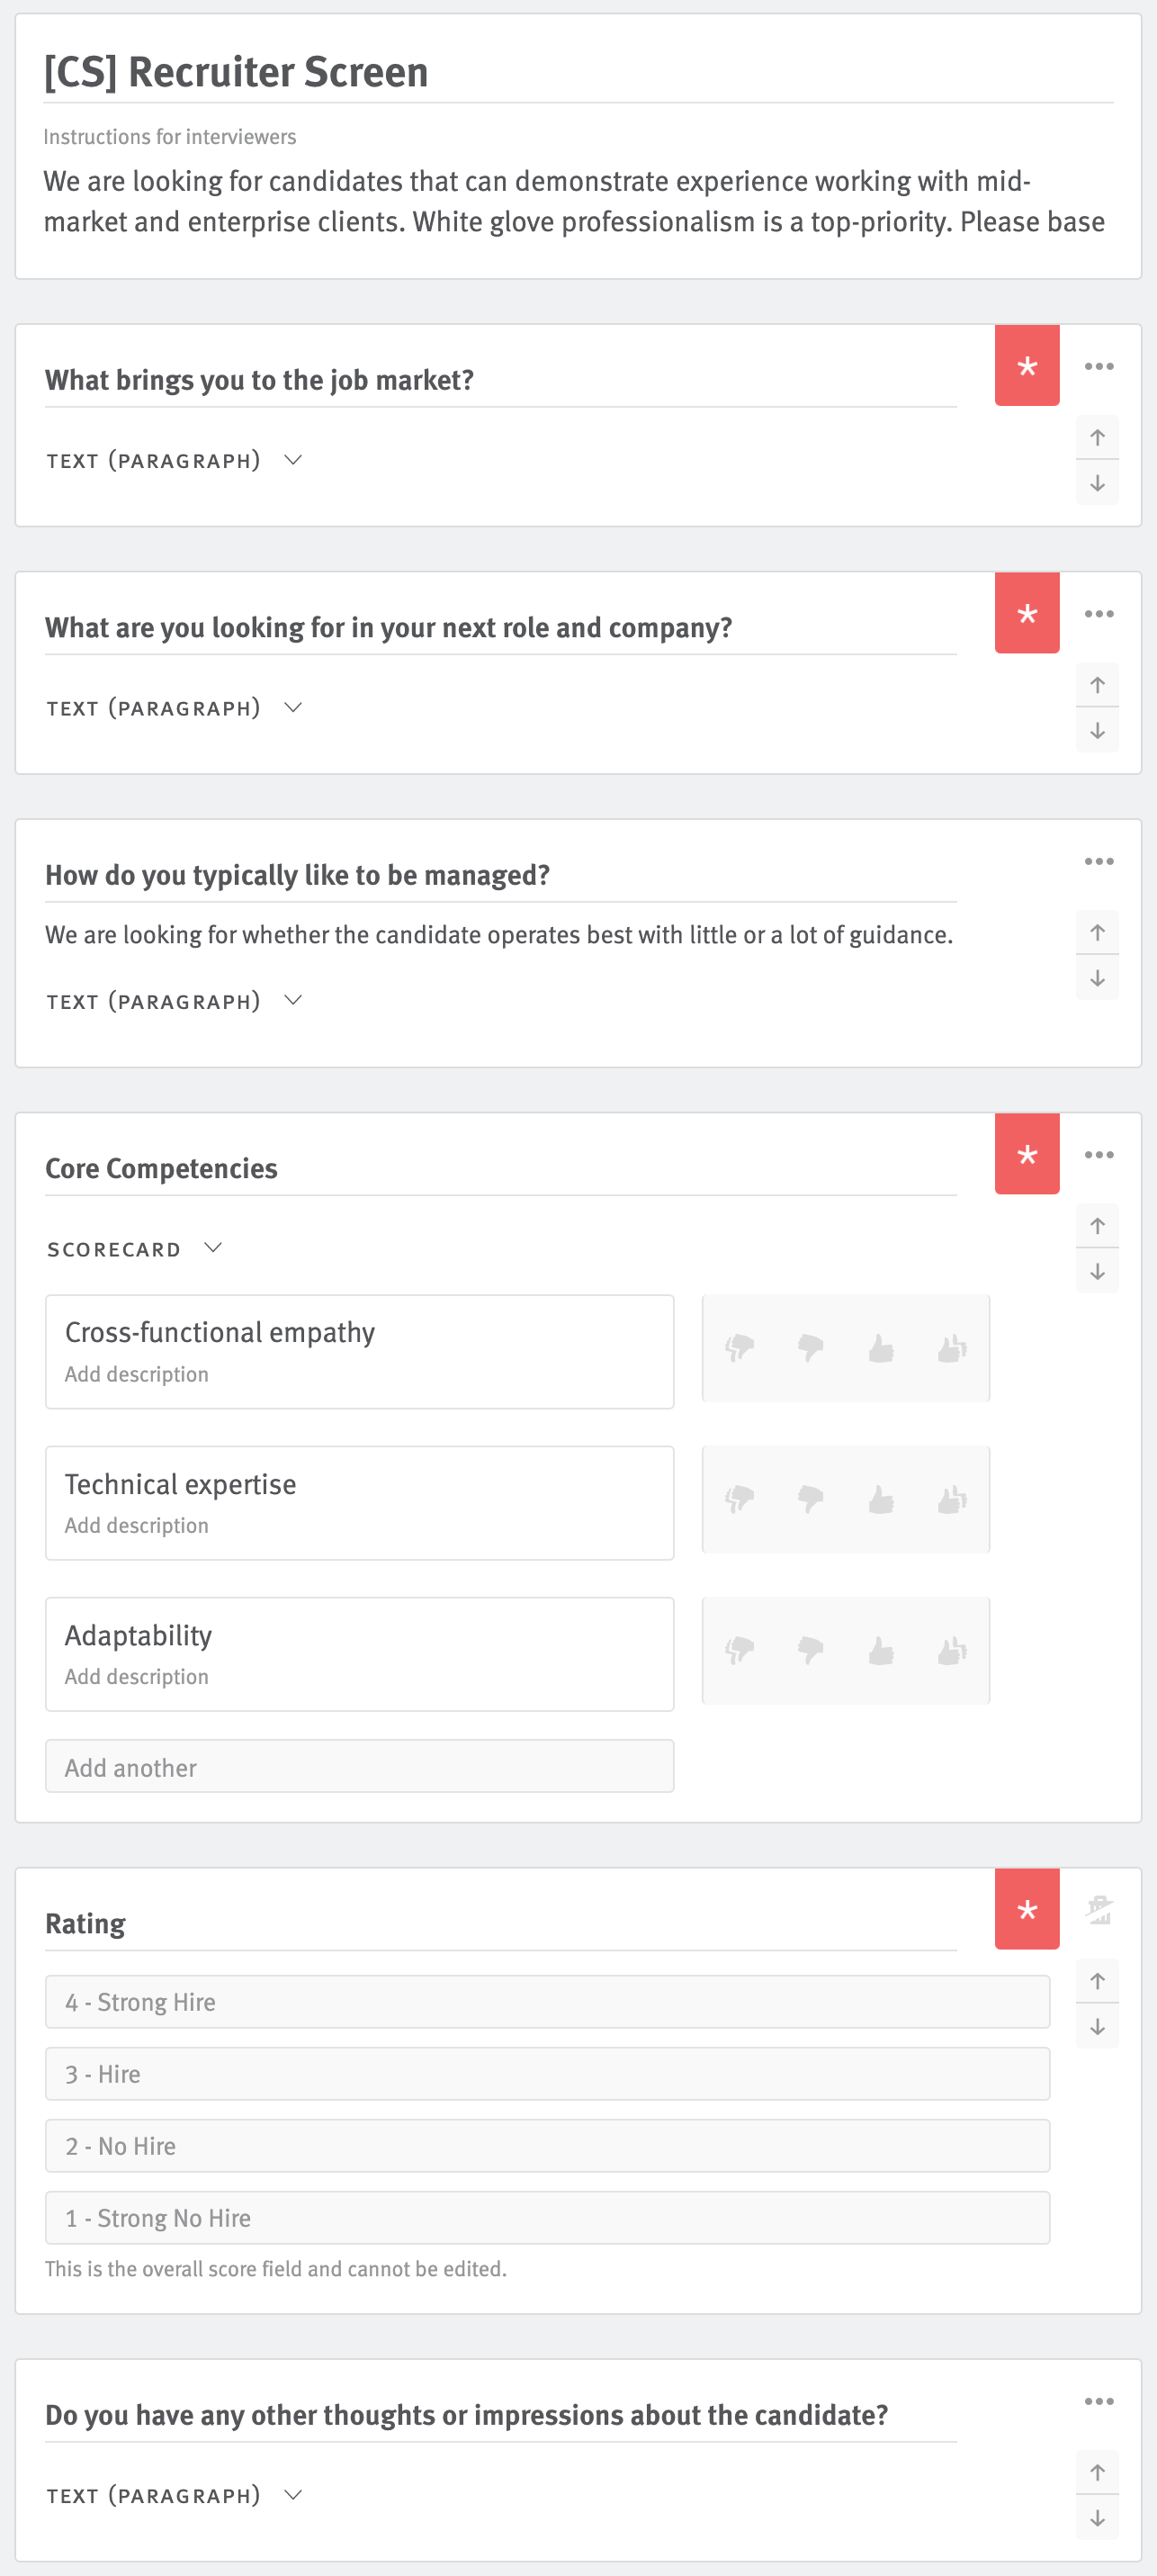The height and width of the screenshot is (2576, 1157).
Task: Open the ellipsis menu on Core Competencies
Action: pos(1098,1153)
